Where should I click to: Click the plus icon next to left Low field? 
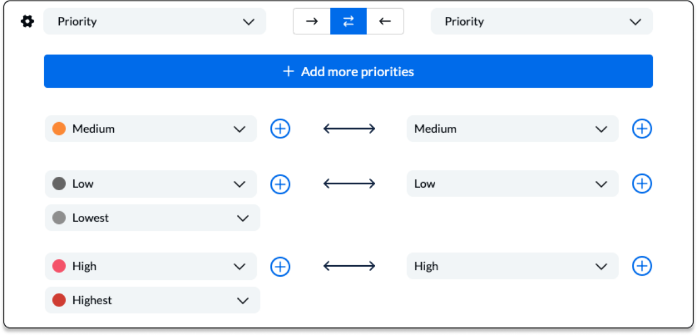coord(280,184)
